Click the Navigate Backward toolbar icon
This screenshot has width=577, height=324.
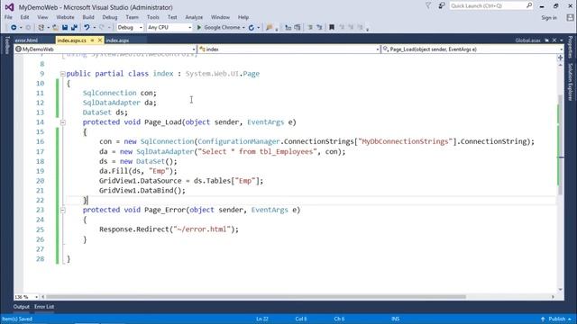pyautogui.click(x=14, y=28)
